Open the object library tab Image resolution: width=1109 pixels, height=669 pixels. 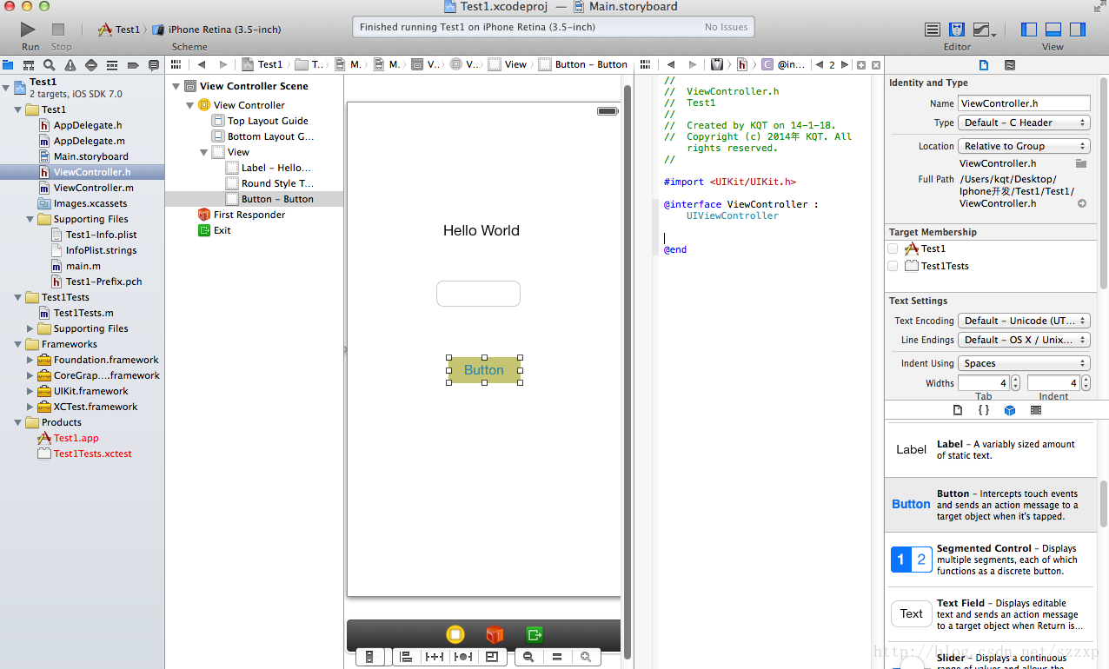[x=1010, y=409]
